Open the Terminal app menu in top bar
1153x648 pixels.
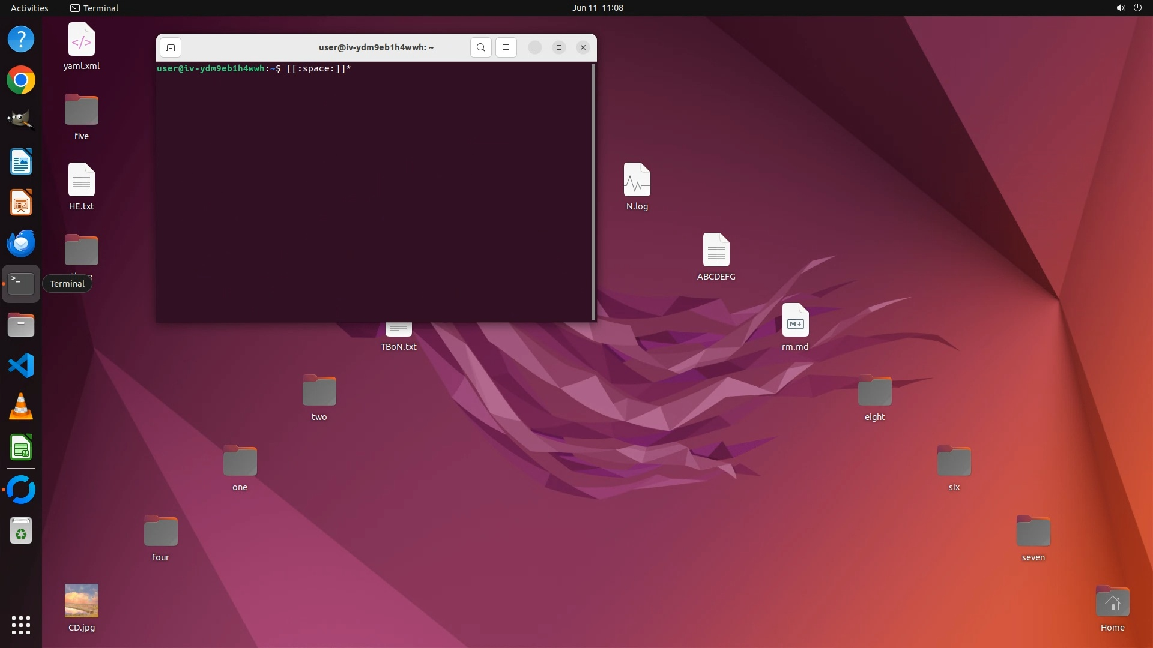coord(94,8)
